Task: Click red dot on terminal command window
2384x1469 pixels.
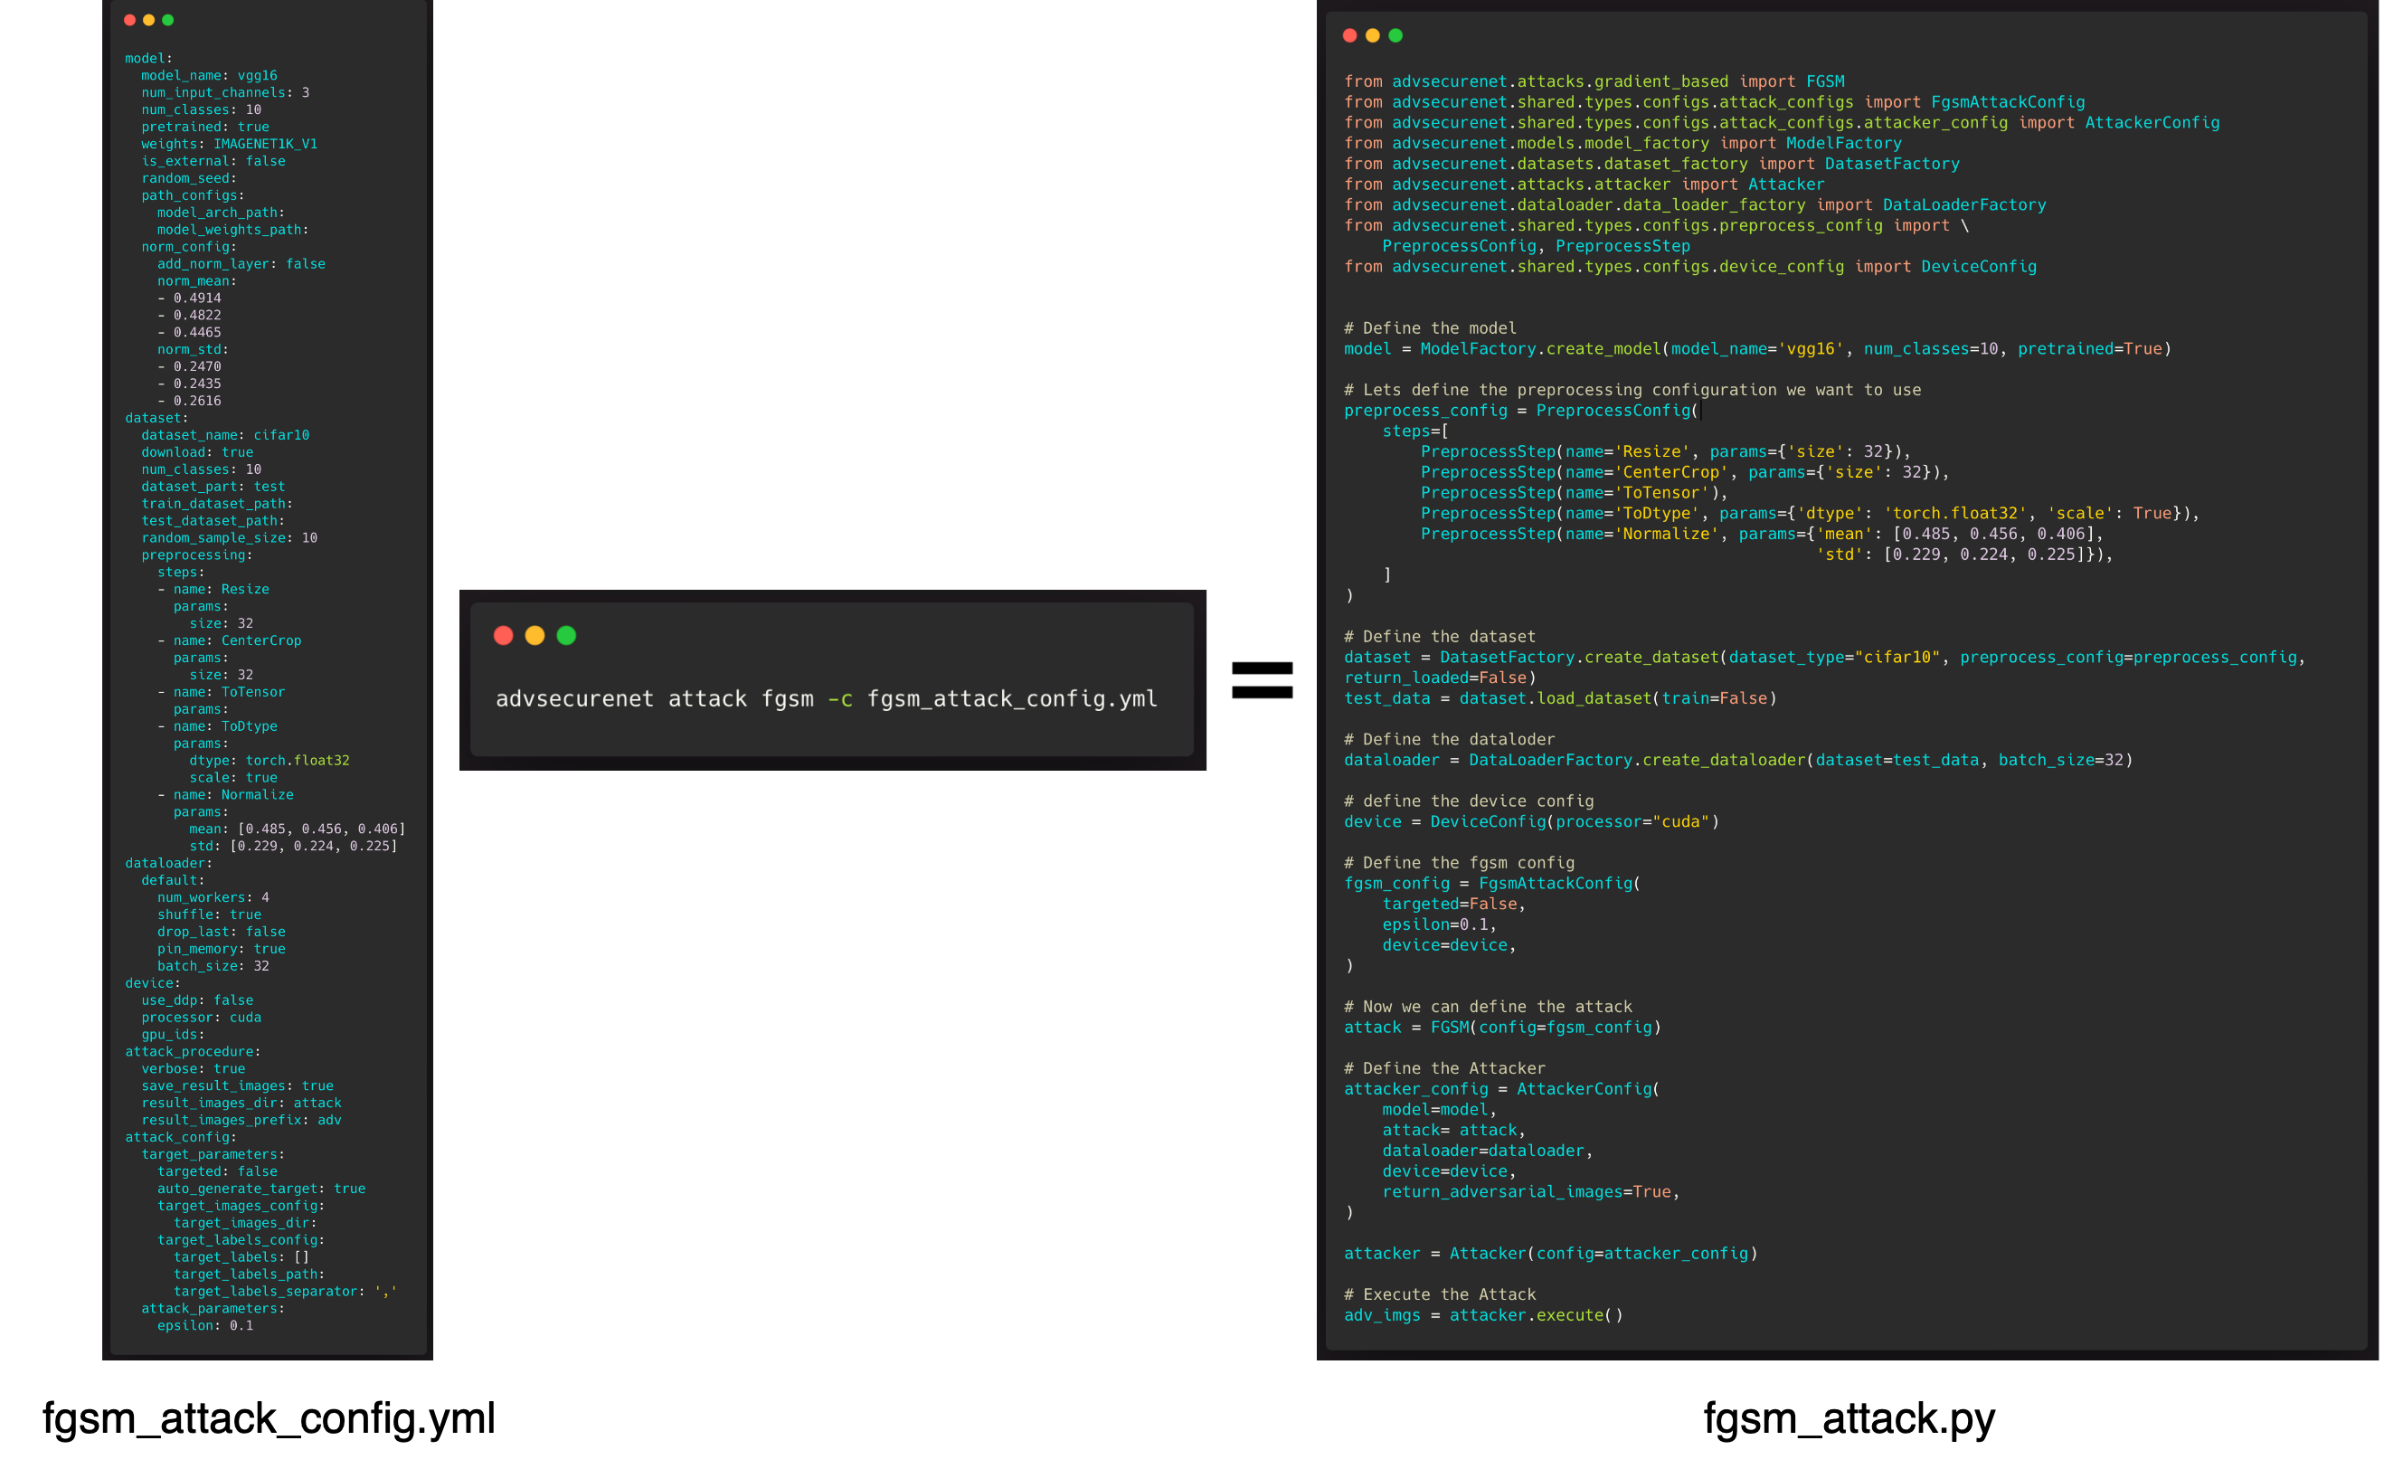Action: 503,635
